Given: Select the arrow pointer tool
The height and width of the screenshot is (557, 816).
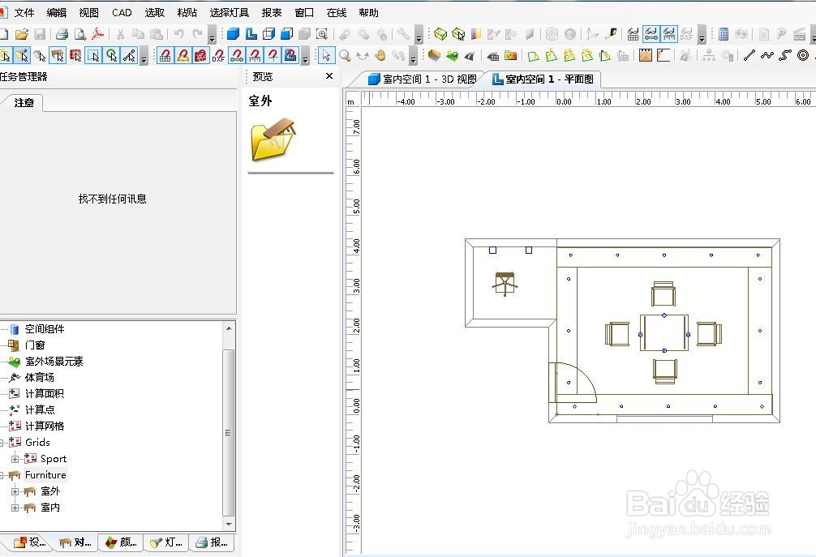Looking at the screenshot, I should point(326,55).
